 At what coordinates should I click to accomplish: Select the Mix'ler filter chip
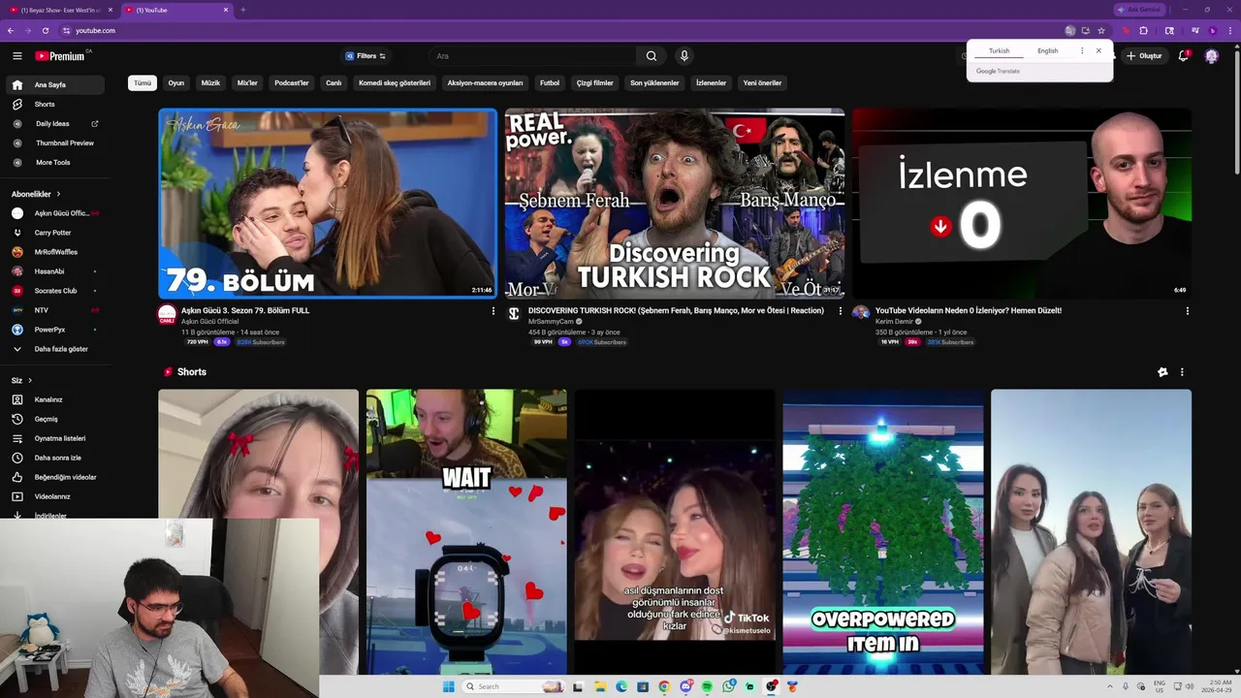247,83
